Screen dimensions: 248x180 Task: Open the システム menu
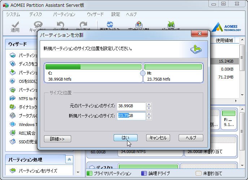(13, 14)
